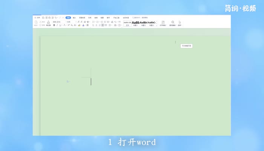Viewport: 264px width, 151px height.
Task: Apply the 正文 body text style
Action: [x=127, y=23]
